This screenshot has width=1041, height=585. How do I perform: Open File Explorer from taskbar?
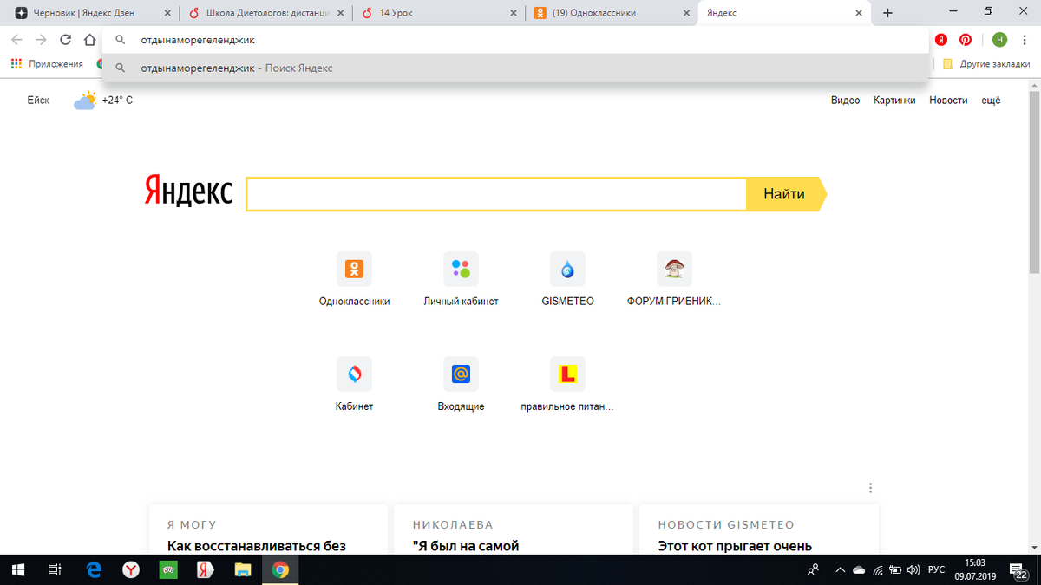pos(243,569)
